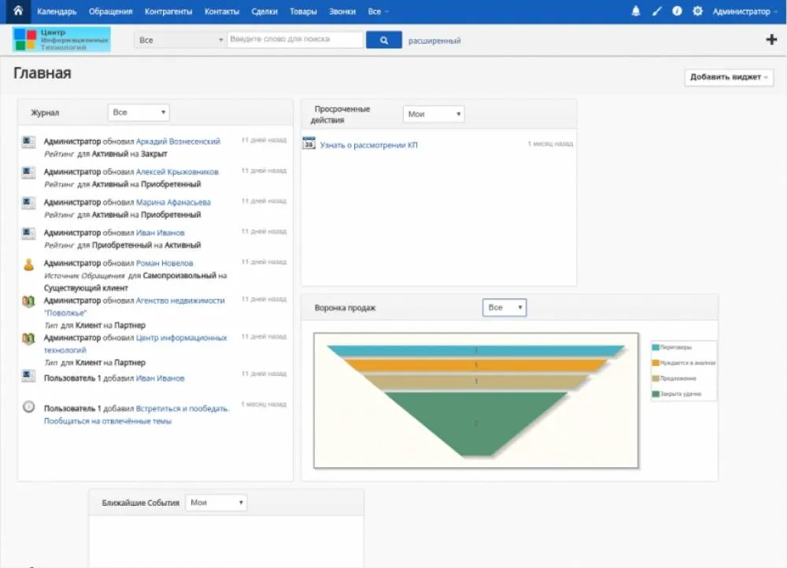
Task: Open Администратор user menu
Action: (745, 11)
